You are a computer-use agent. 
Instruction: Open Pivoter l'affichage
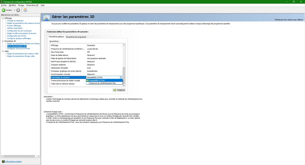14,26
